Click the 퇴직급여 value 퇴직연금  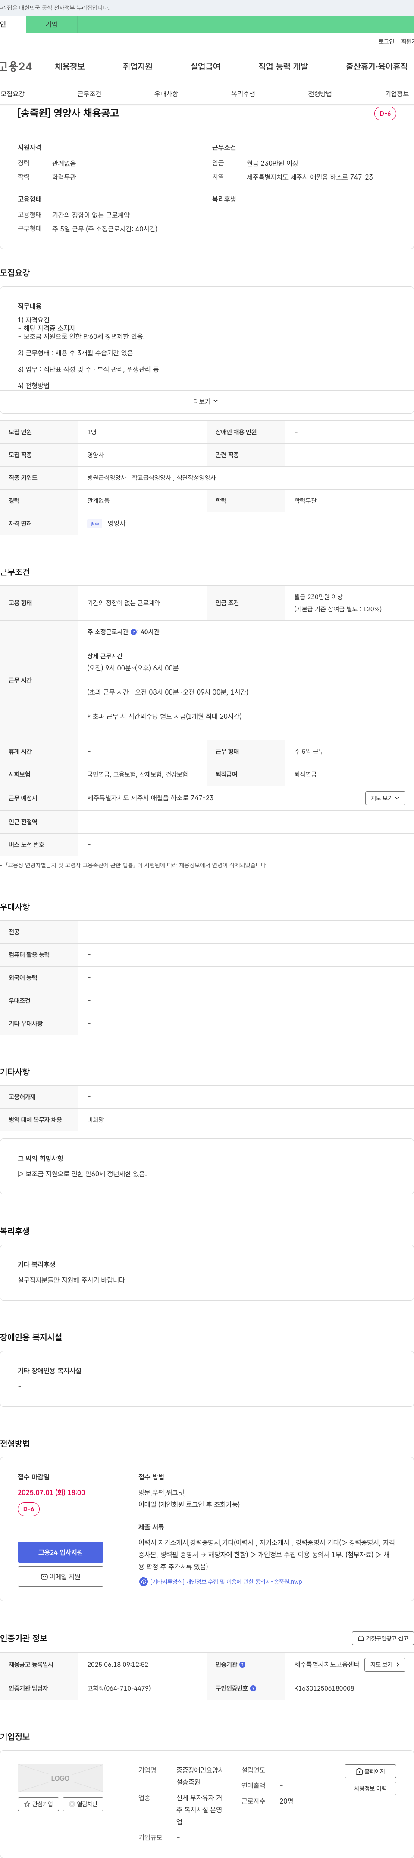pos(305,774)
